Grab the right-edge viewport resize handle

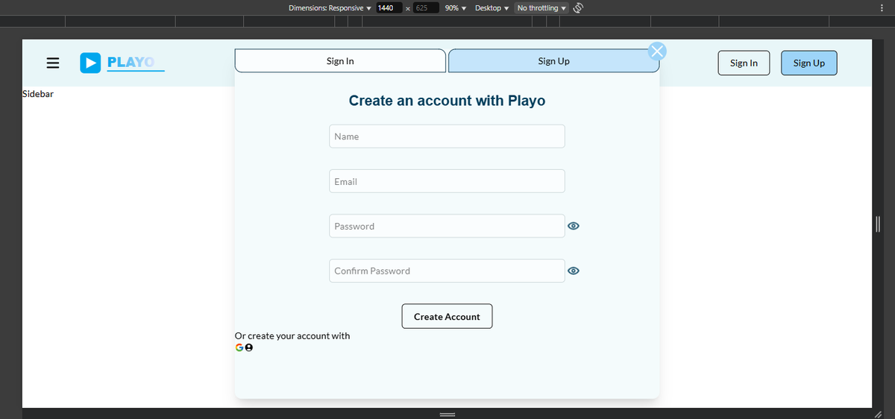(x=879, y=224)
